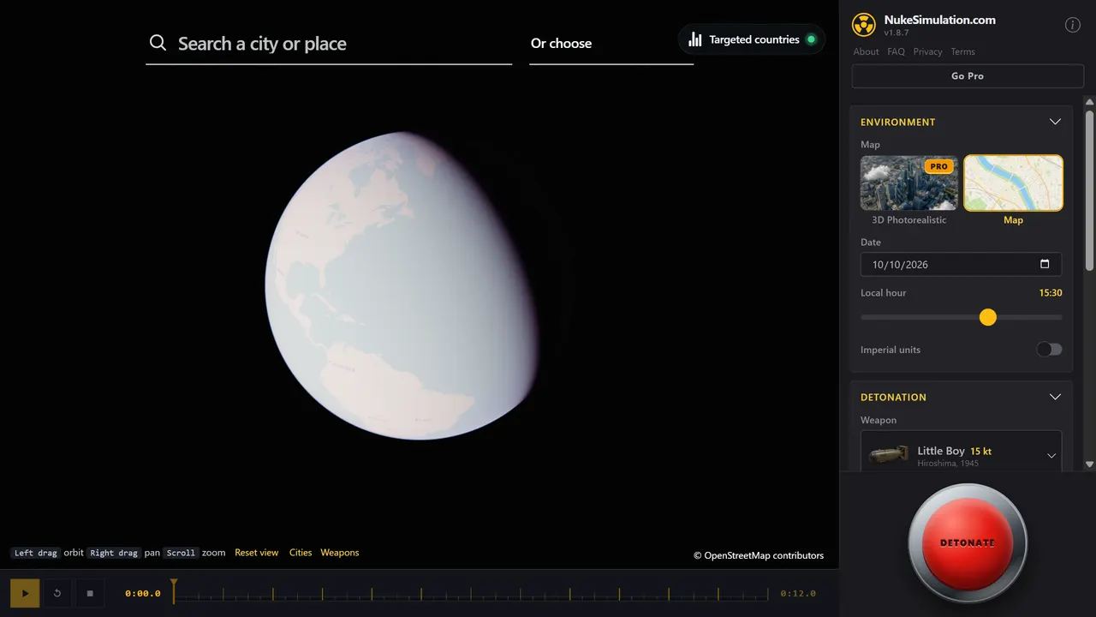
Task: Click the Reset view link
Action: point(256,553)
